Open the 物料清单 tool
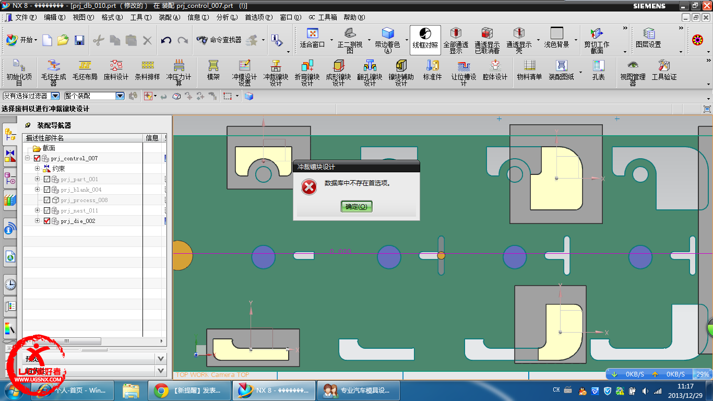The image size is (713, 401). coord(529,70)
